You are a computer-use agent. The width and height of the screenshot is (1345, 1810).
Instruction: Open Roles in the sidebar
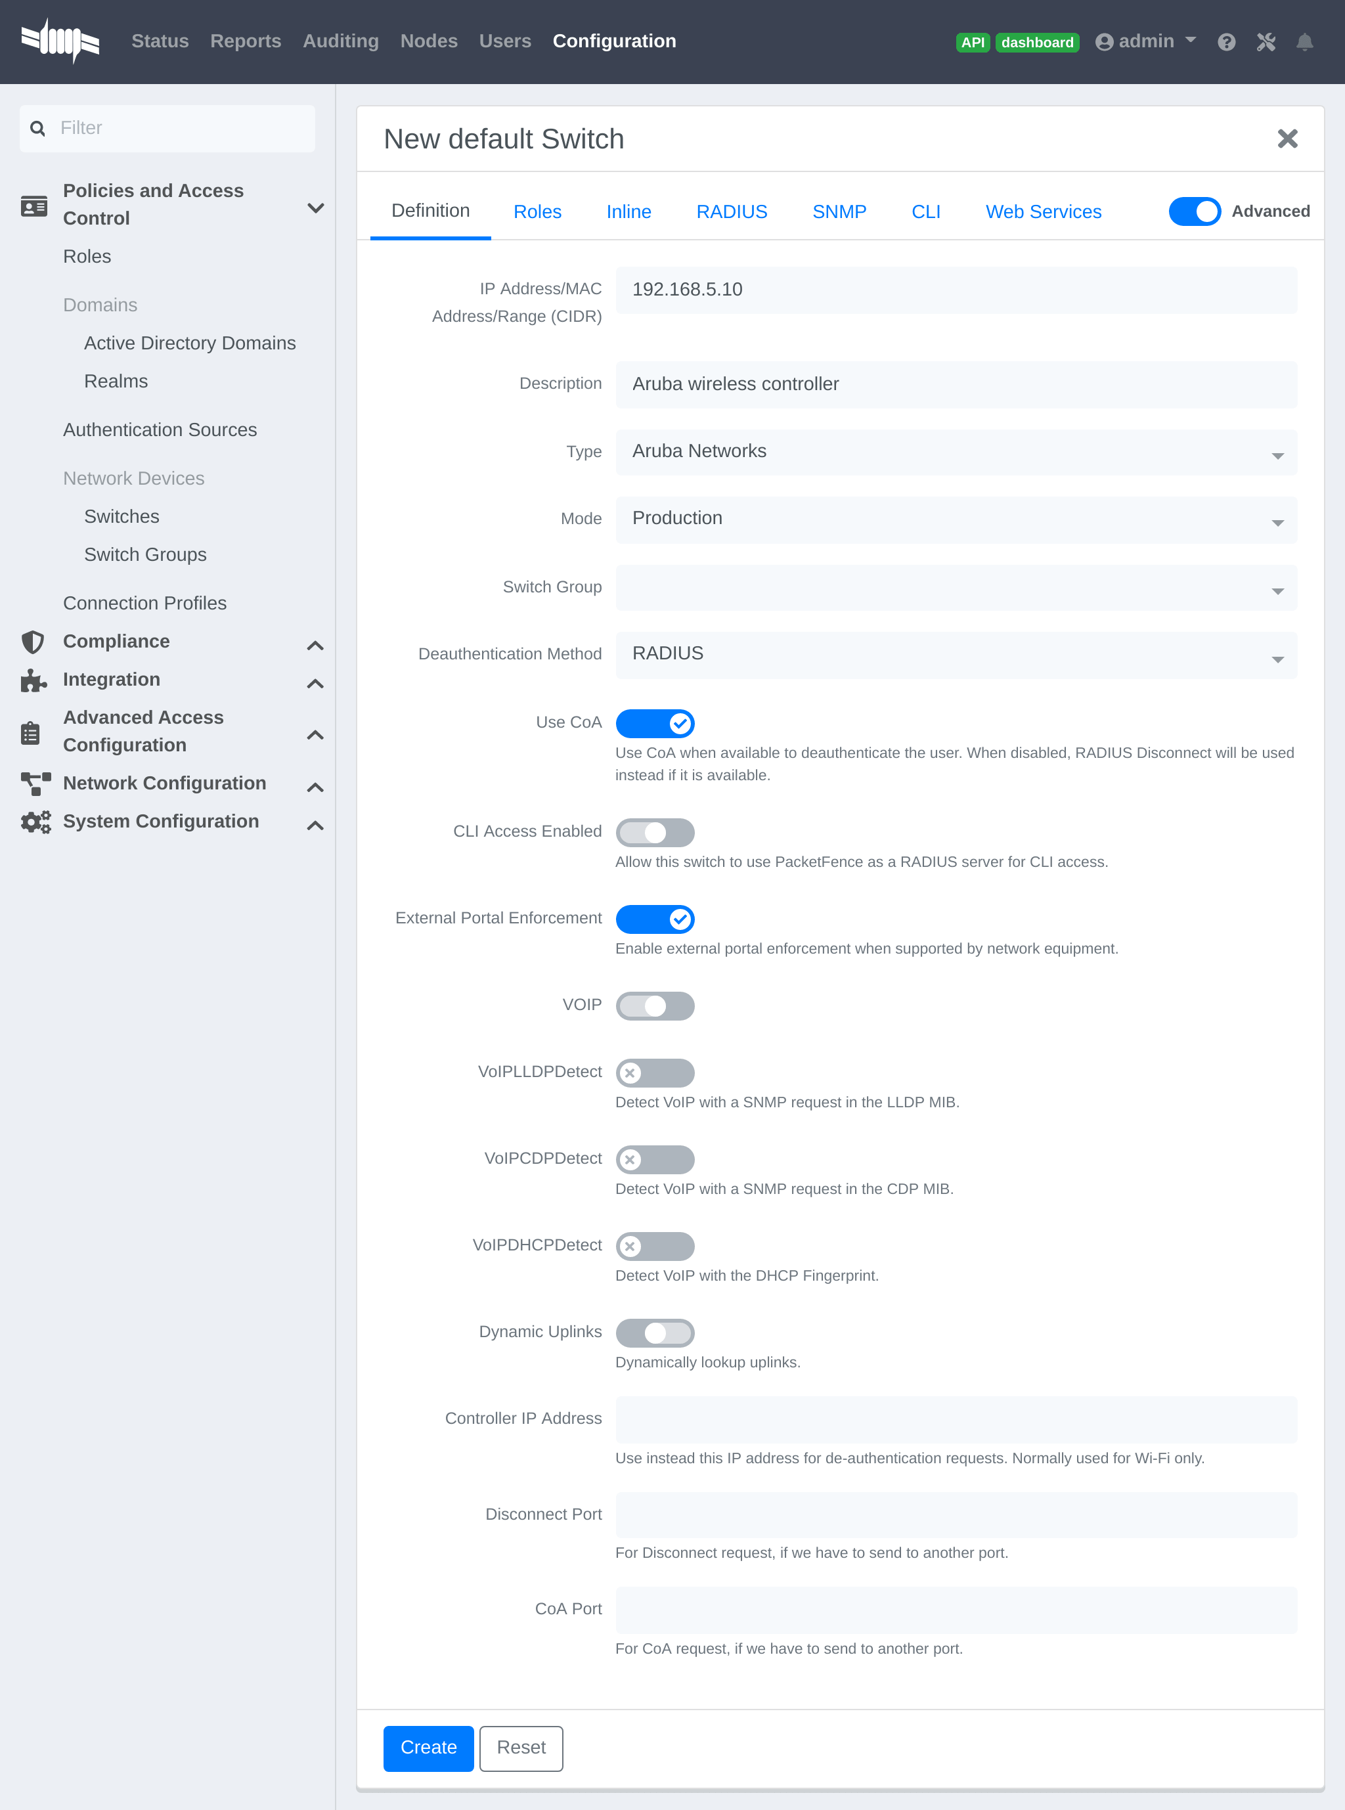tap(87, 257)
